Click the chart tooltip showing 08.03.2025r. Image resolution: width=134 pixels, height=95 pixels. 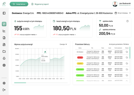[x=45, y=58]
